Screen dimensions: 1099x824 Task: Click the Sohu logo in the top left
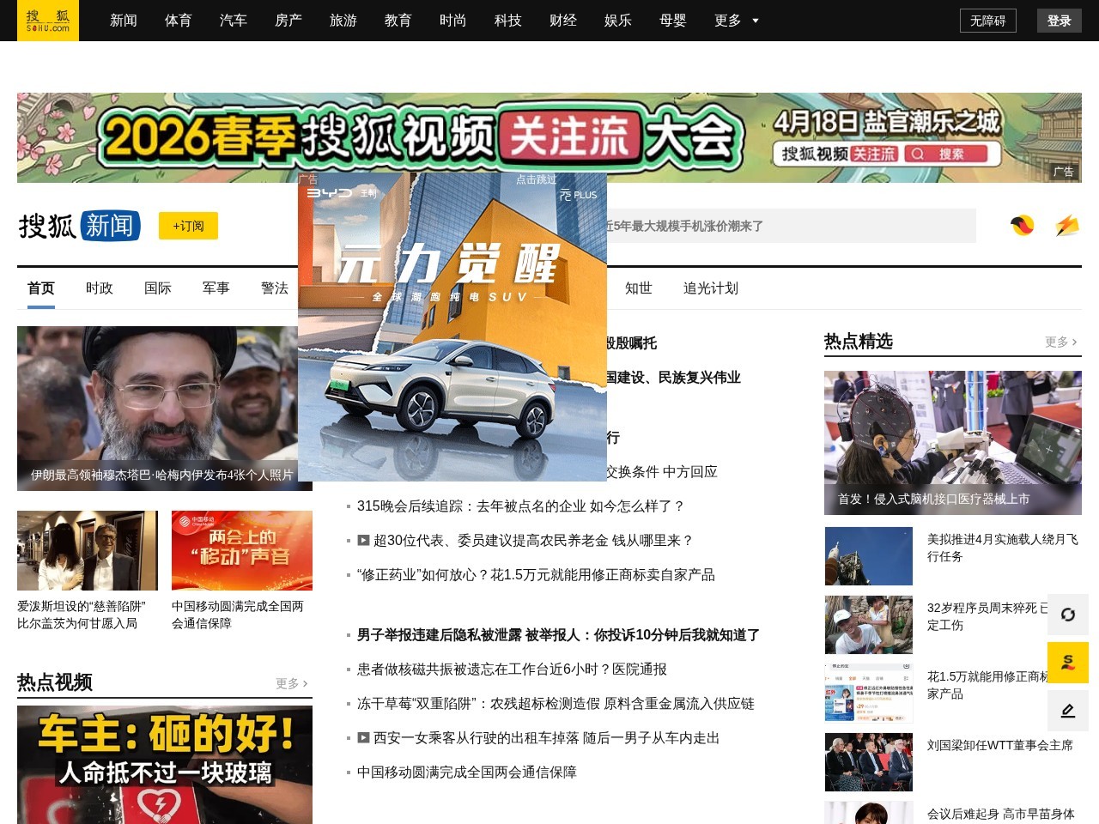[48, 21]
